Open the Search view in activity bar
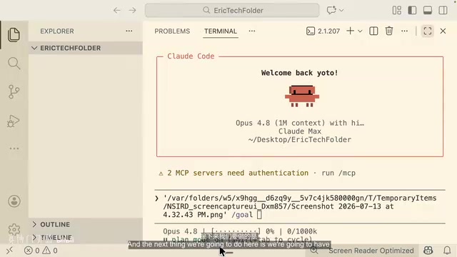Image resolution: width=457 pixels, height=257 pixels. (x=14, y=64)
